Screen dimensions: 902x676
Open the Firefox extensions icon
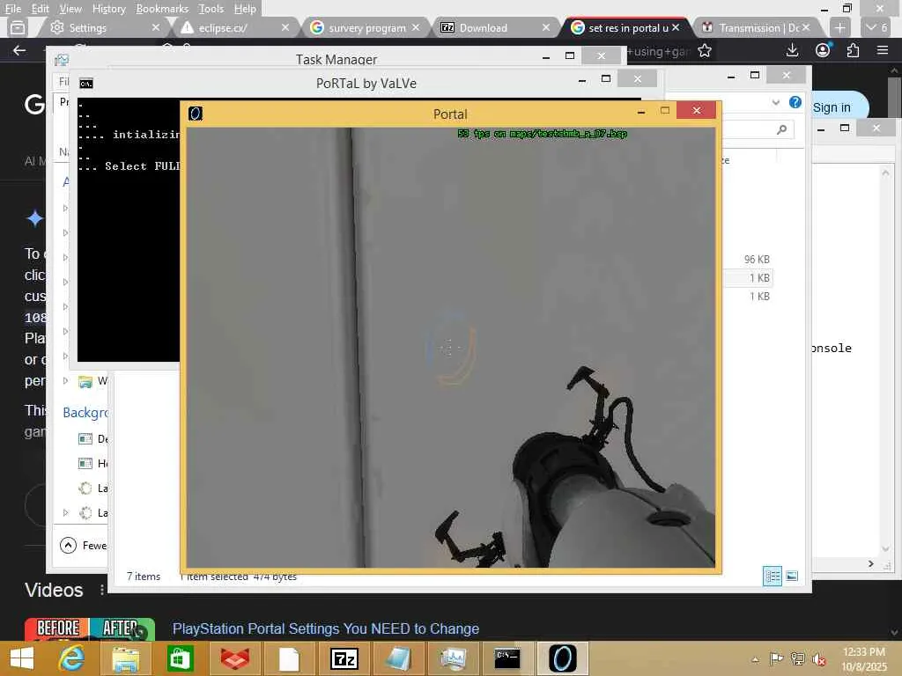853,50
